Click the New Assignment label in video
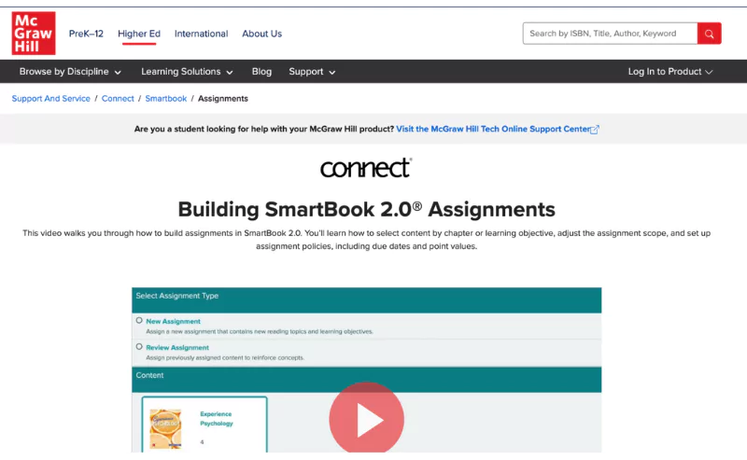 [173, 321]
